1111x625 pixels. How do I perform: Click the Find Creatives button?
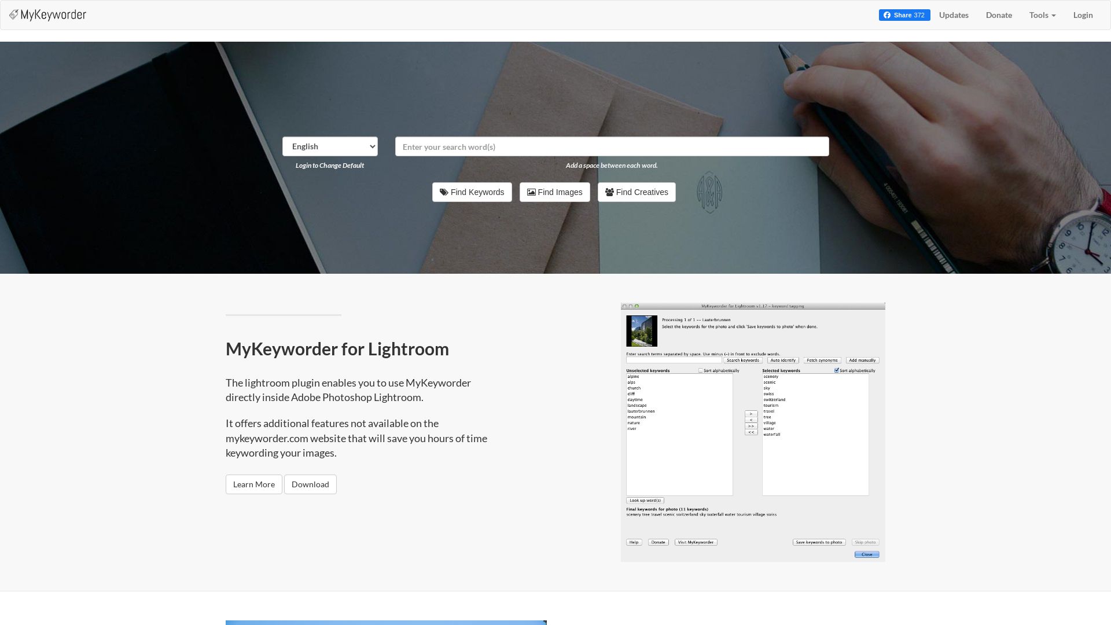tap(637, 192)
